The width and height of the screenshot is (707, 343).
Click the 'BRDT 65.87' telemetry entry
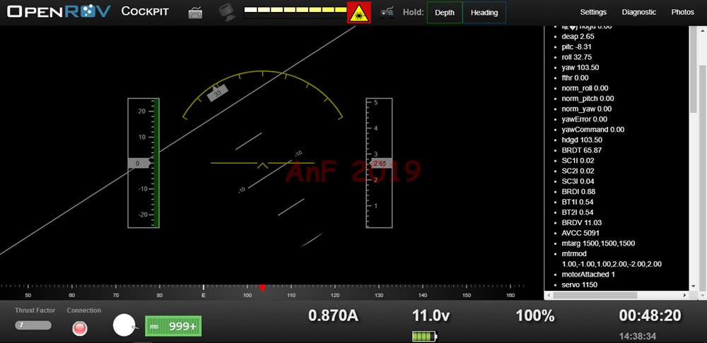pos(581,150)
